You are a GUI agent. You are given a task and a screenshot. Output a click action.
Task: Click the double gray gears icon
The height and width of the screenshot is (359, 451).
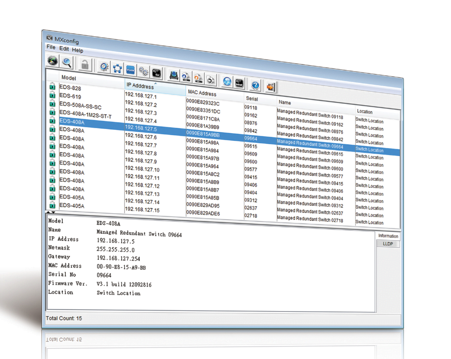click(x=144, y=72)
